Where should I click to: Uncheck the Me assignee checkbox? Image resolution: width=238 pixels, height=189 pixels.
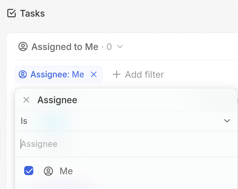(x=29, y=171)
